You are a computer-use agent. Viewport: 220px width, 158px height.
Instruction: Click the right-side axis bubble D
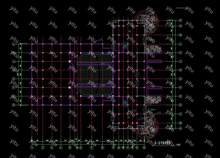tap(181, 105)
